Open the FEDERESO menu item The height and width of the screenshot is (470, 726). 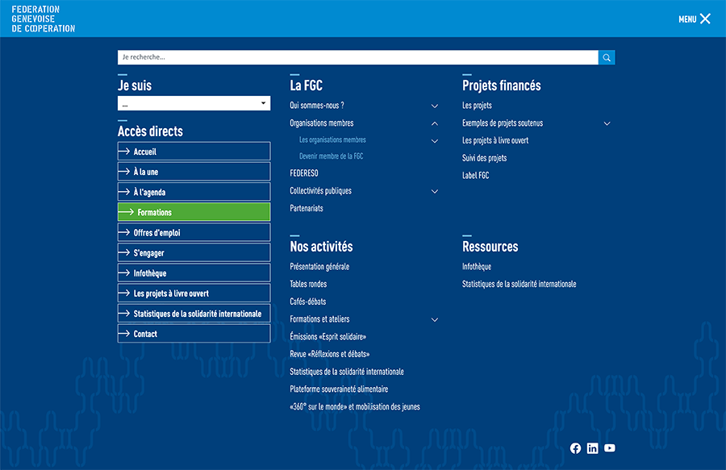click(304, 173)
